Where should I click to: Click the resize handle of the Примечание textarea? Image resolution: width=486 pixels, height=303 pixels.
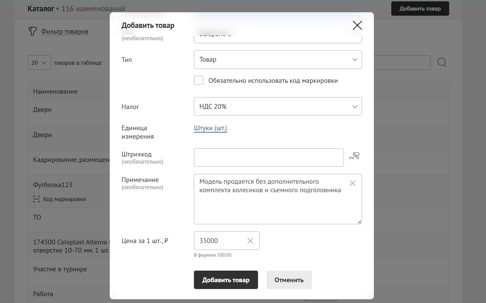point(359,222)
